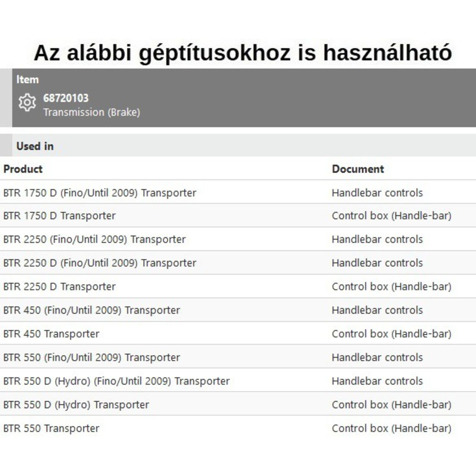Open the BTR 1750 D Transporter product
This screenshot has height=476, width=476.
coord(59,216)
